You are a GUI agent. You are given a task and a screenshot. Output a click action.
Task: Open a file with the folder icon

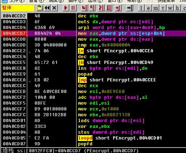pos(40,8)
